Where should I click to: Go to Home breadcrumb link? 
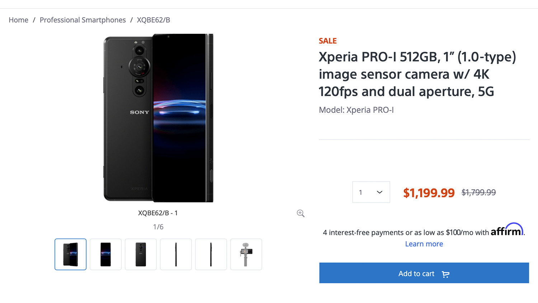coord(18,20)
